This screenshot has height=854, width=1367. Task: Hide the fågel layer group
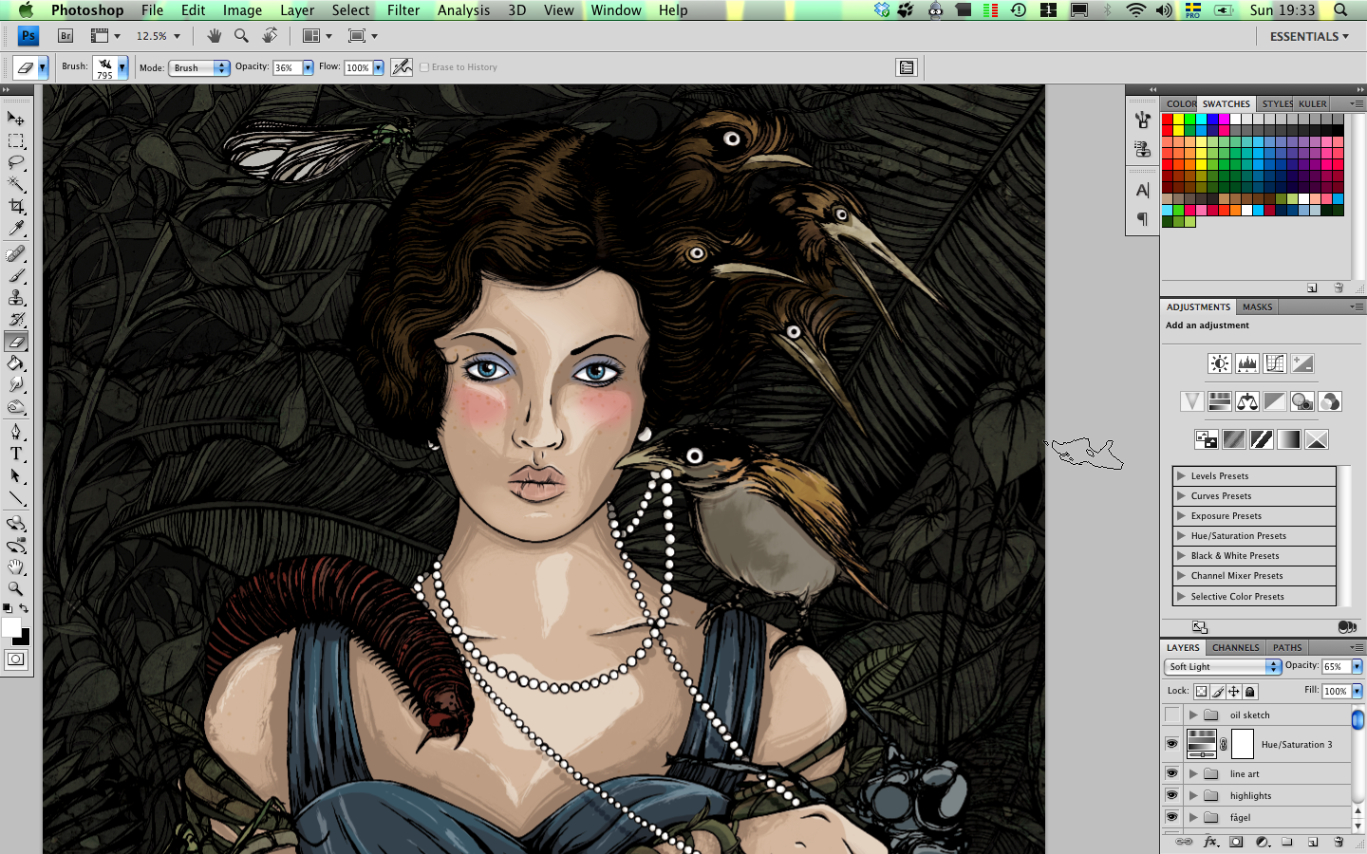tap(1172, 817)
